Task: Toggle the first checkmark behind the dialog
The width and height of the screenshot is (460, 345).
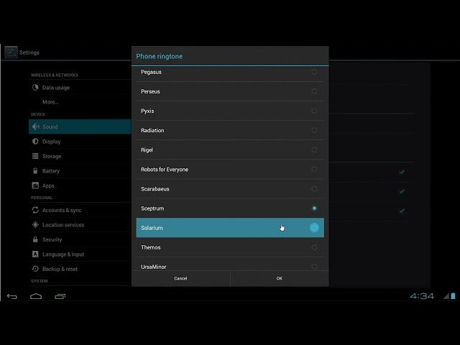Action: 402,172
